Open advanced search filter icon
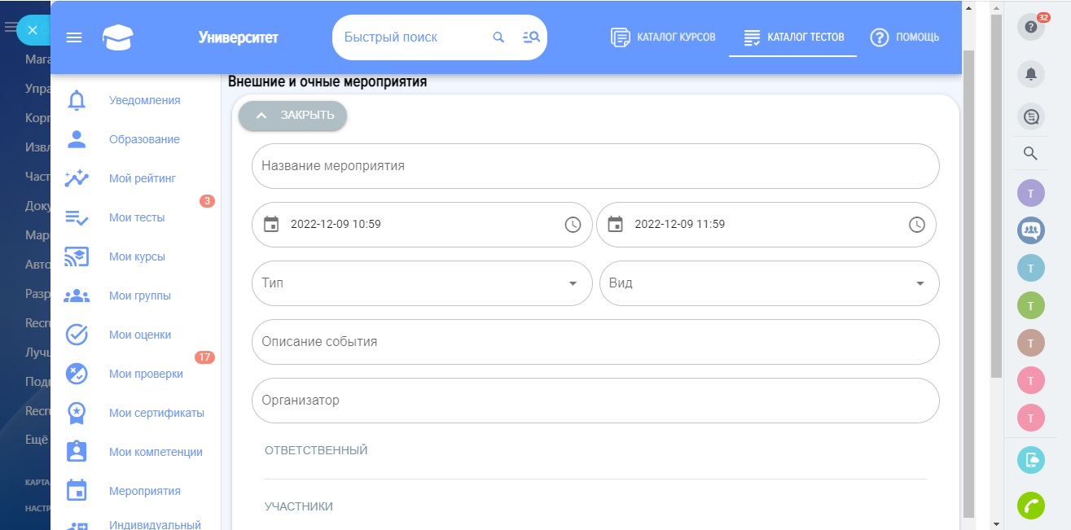 pos(531,37)
